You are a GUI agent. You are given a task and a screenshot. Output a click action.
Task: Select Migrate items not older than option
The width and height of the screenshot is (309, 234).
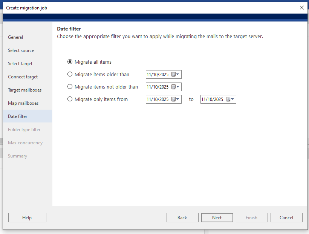(70, 87)
